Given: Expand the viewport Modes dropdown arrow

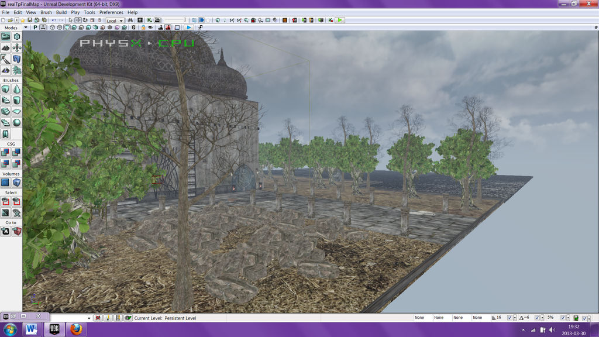Looking at the screenshot, I should pos(26,27).
